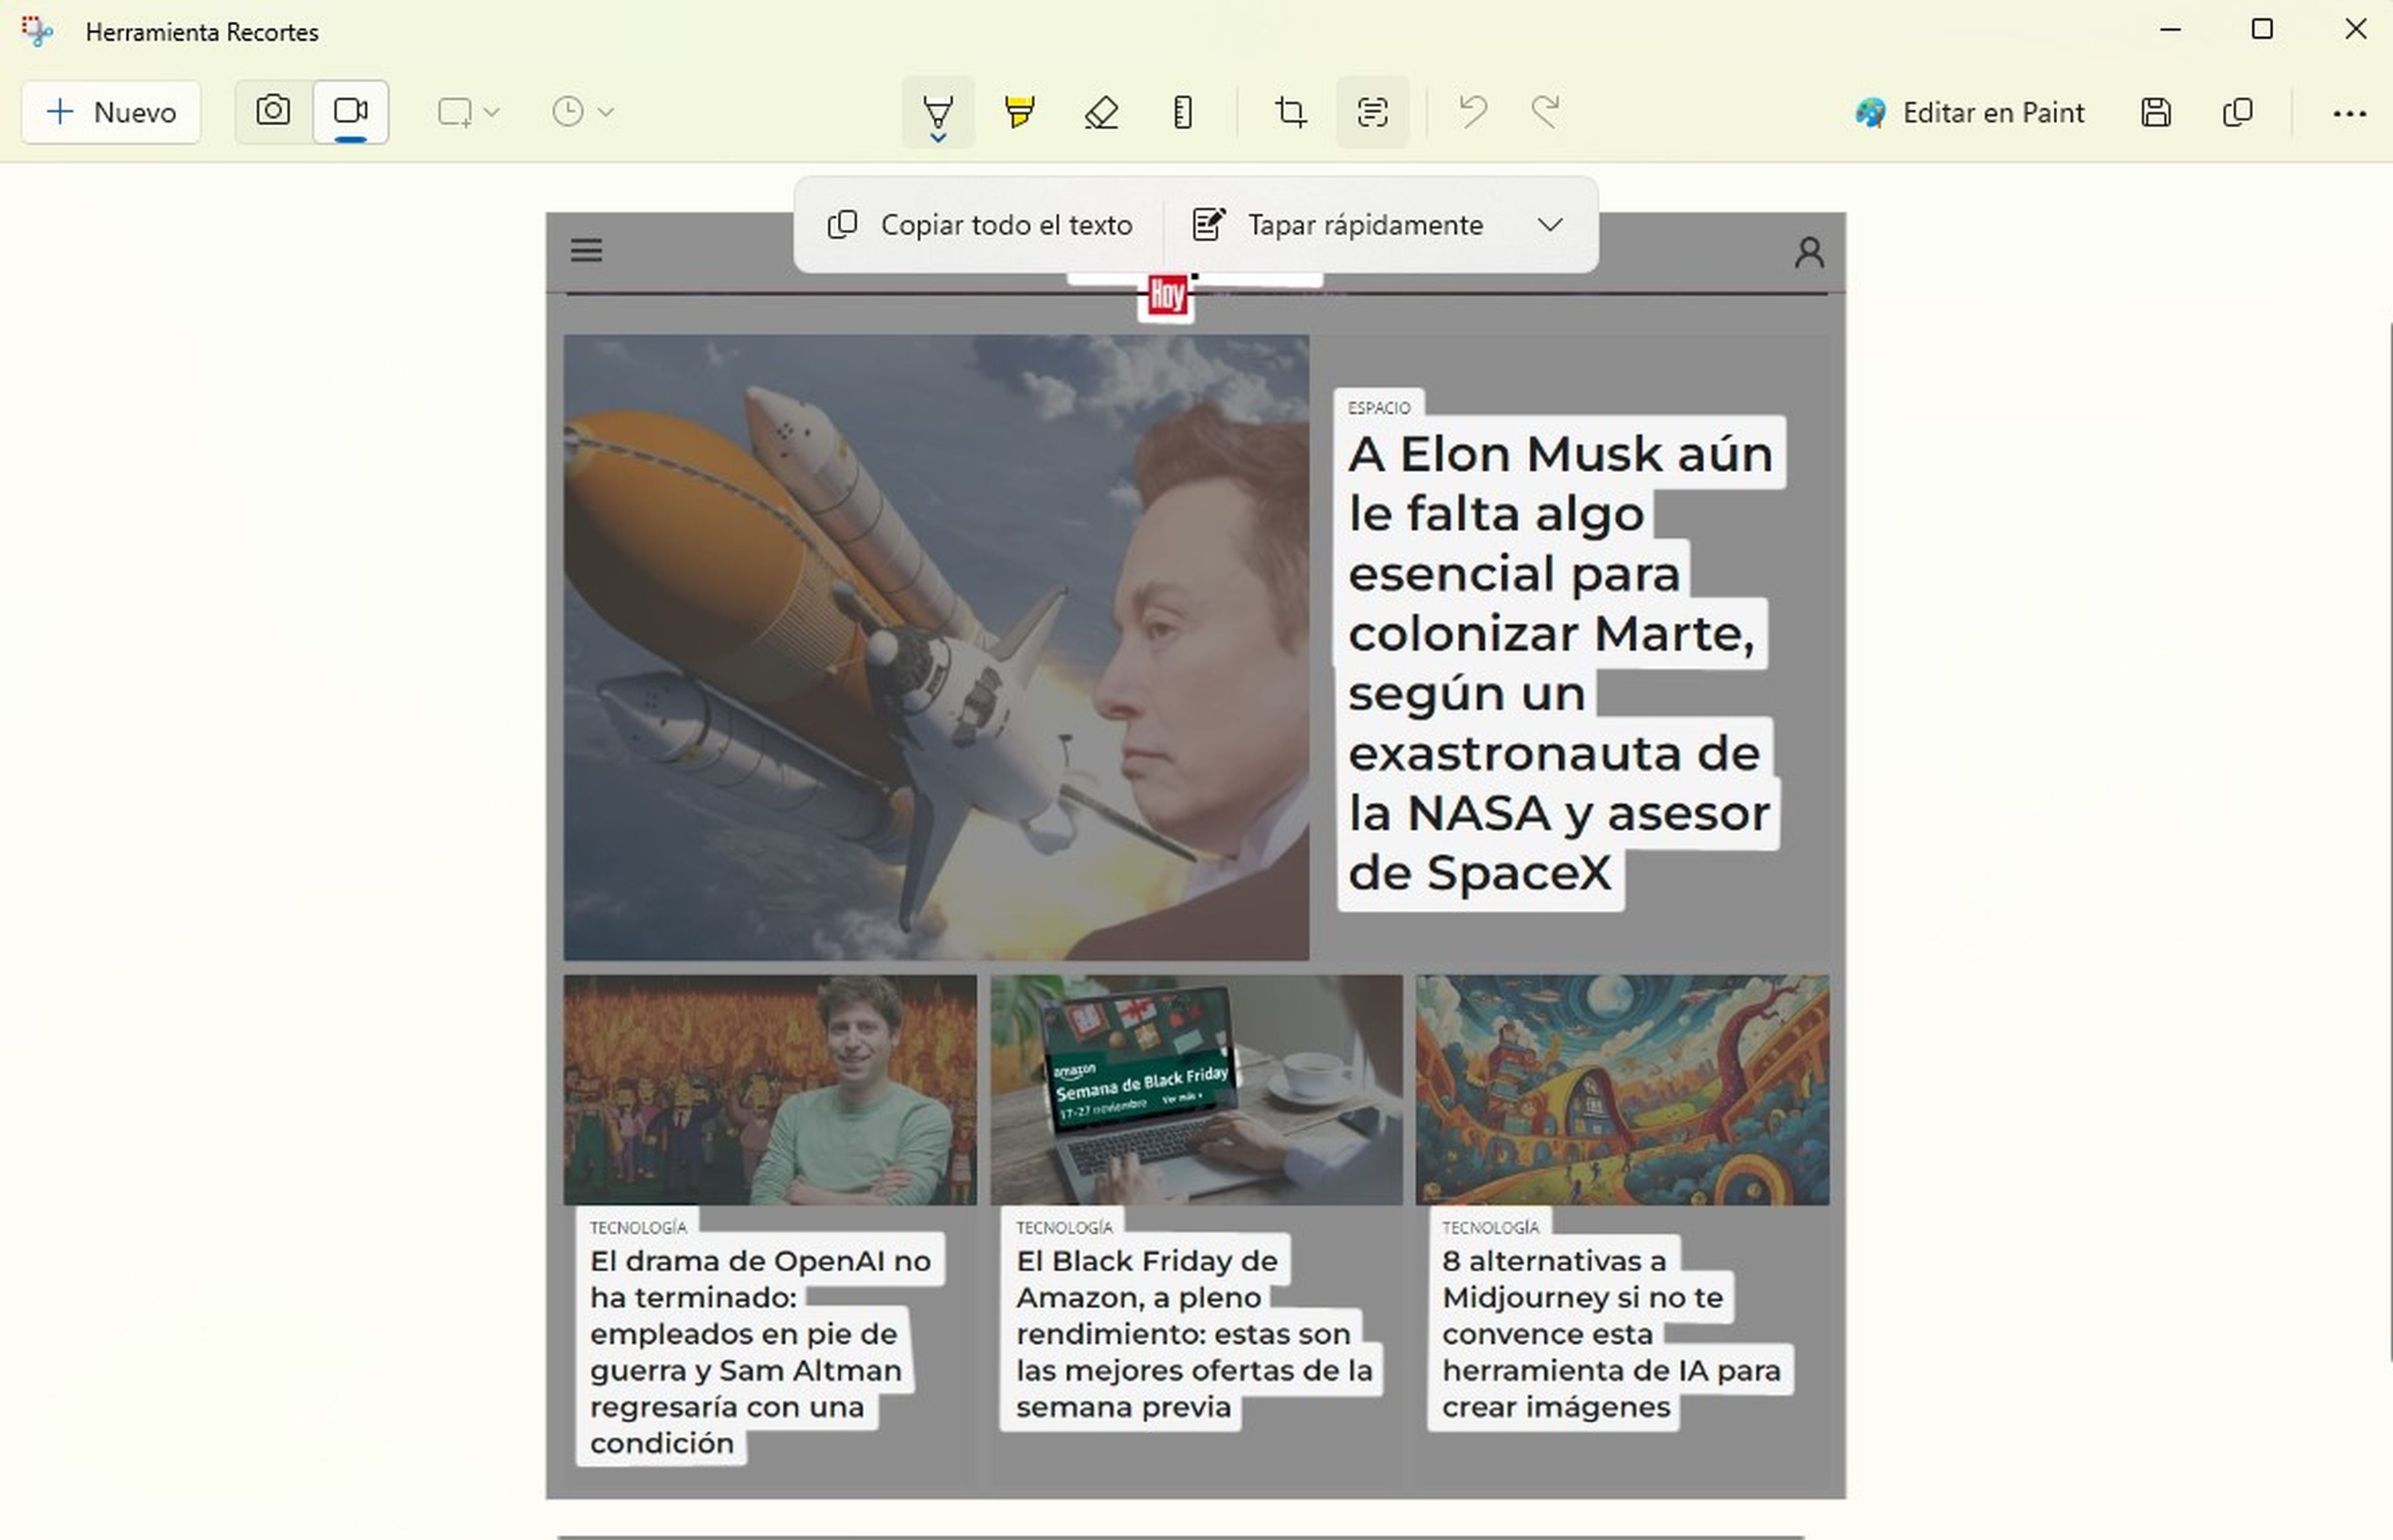Select screenshot capture mode (camera icon)
2393x1540 pixels.
[273, 111]
